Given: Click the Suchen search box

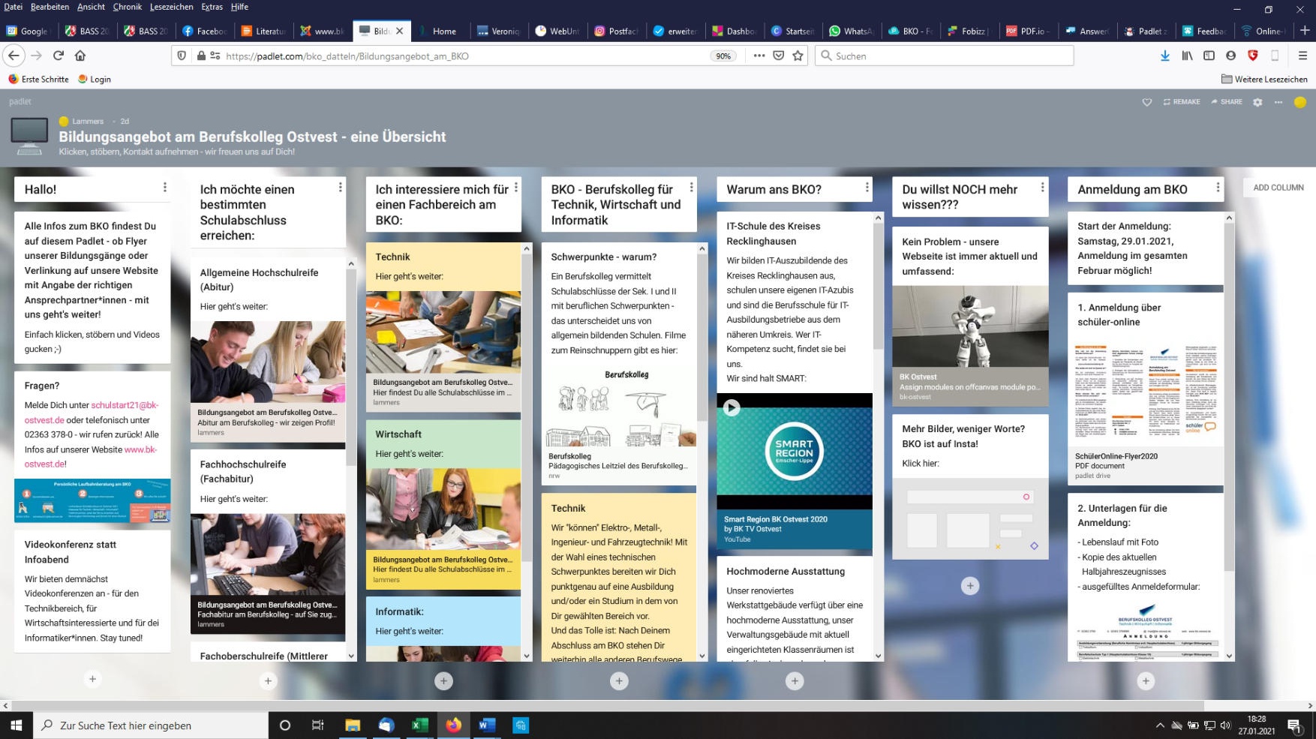Looking at the screenshot, I should [944, 56].
